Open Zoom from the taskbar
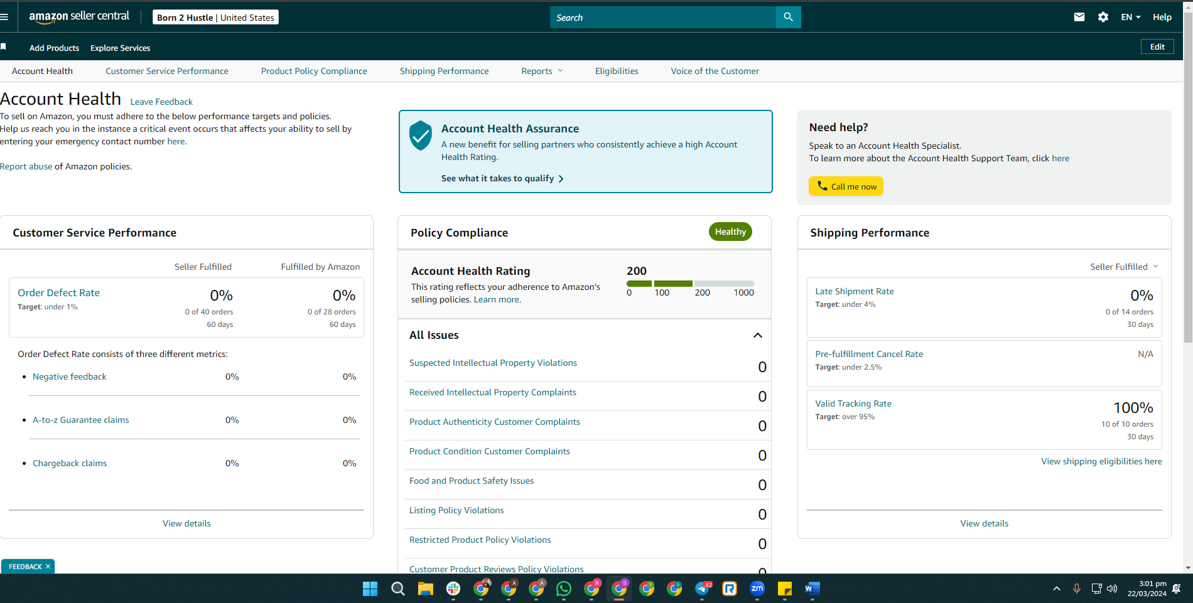Screen dimensions: 1193x603 point(757,589)
